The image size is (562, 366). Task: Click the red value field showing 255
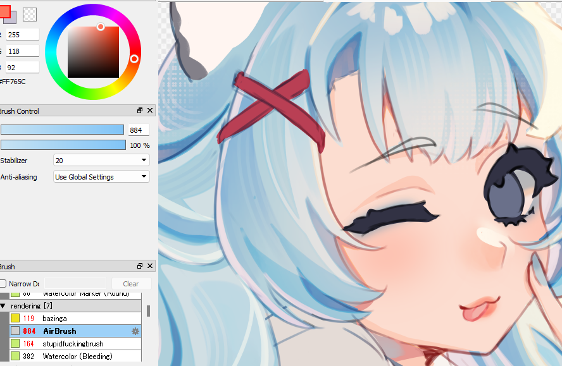coord(23,35)
